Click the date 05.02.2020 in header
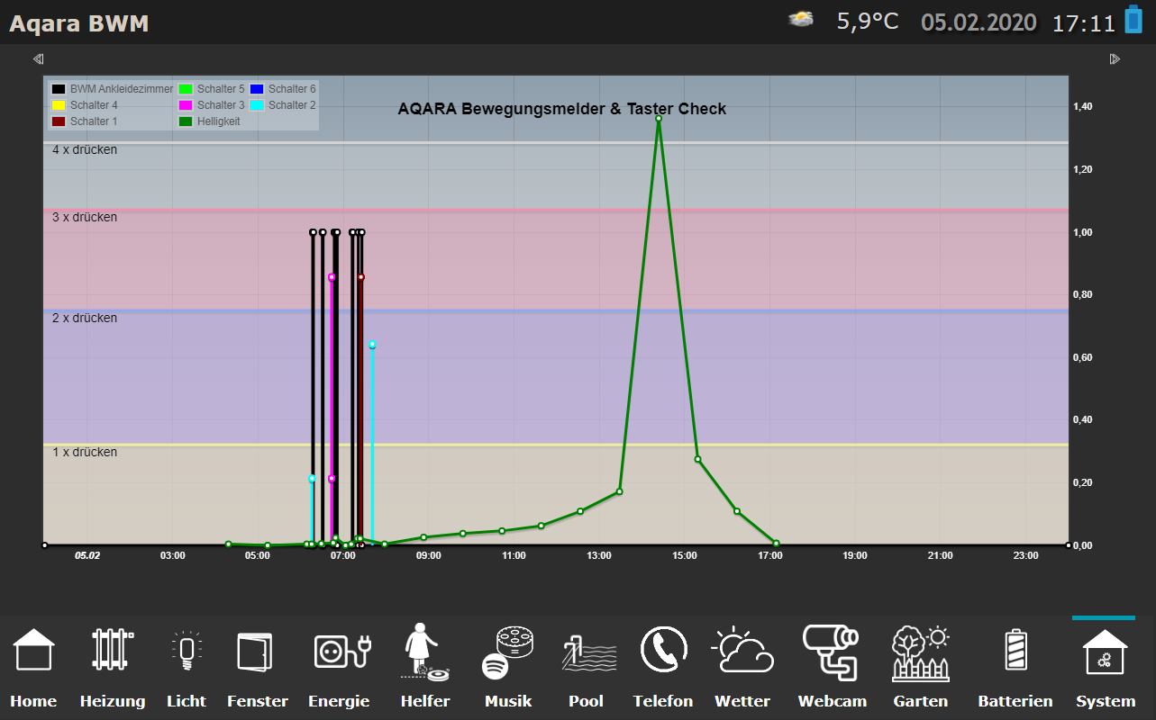1156x720 pixels. coord(979,22)
